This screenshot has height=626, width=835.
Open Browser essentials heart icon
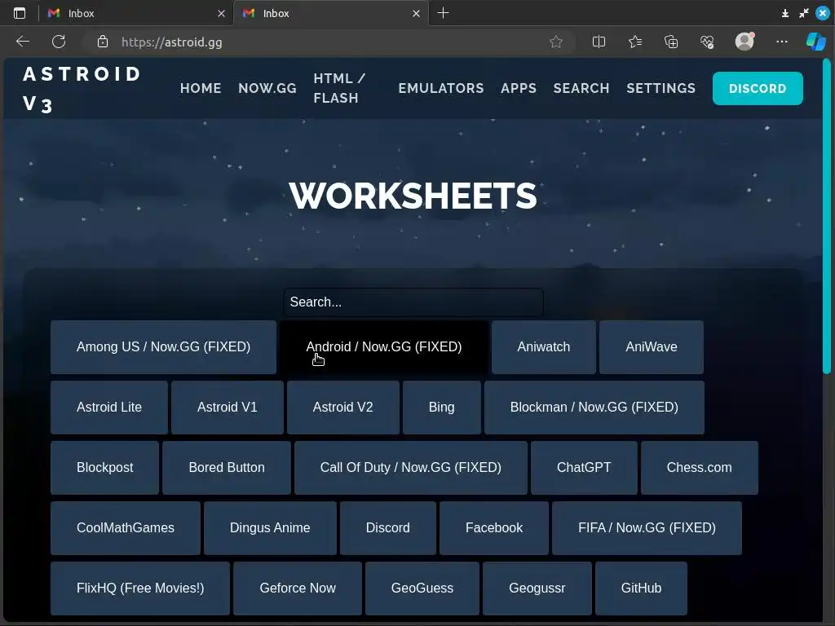pos(707,42)
